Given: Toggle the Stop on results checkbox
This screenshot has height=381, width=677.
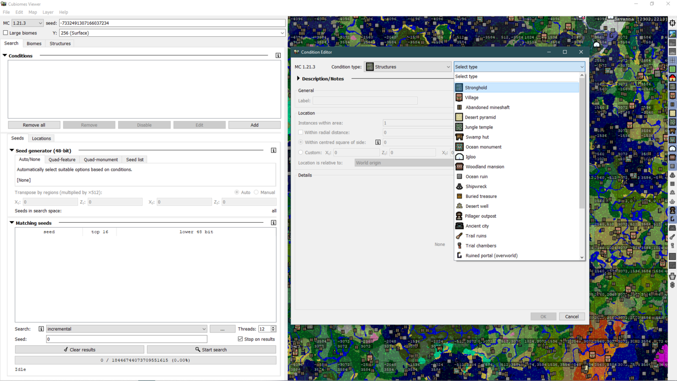Looking at the screenshot, I should tap(241, 339).
